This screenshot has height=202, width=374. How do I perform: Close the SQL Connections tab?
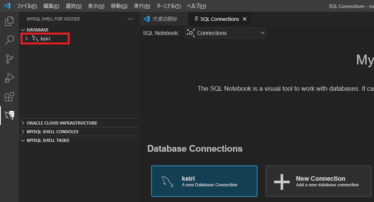(x=244, y=19)
